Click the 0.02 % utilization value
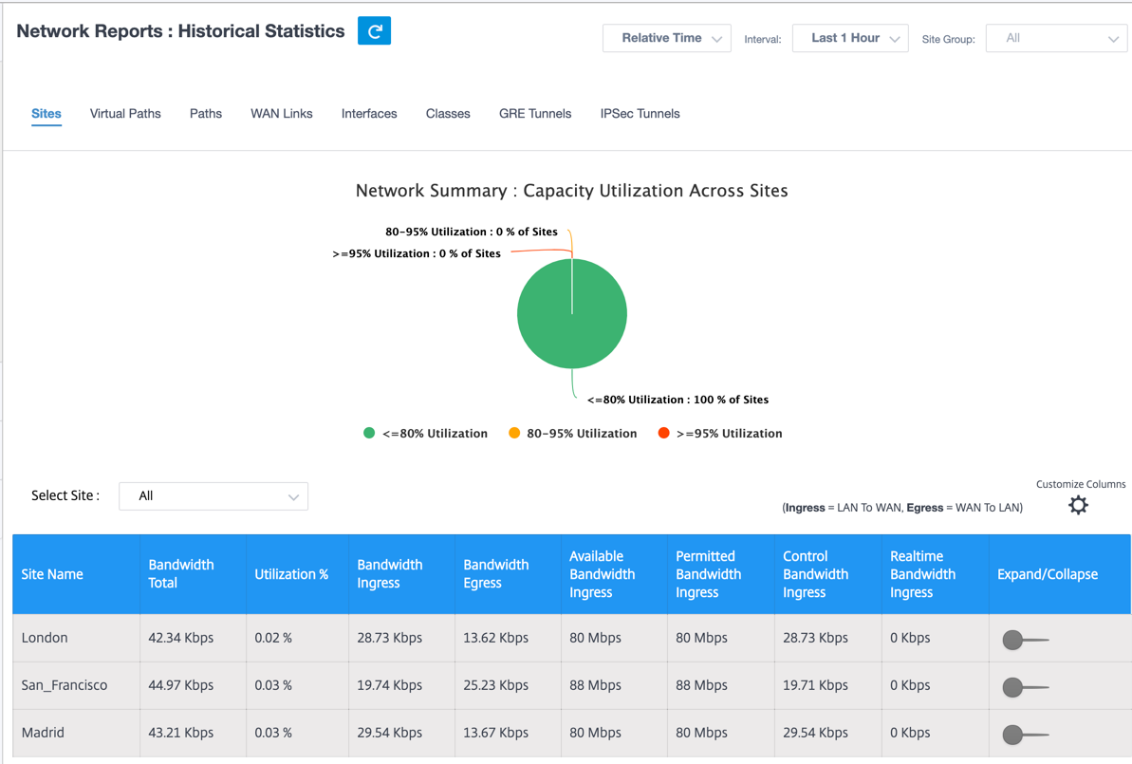 click(273, 638)
